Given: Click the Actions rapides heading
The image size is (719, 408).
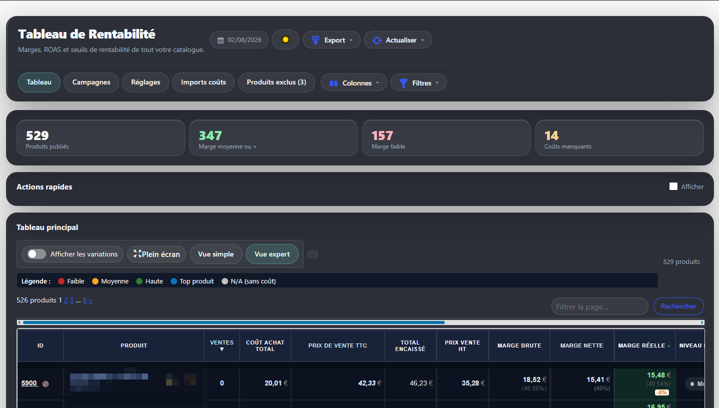Looking at the screenshot, I should point(45,187).
